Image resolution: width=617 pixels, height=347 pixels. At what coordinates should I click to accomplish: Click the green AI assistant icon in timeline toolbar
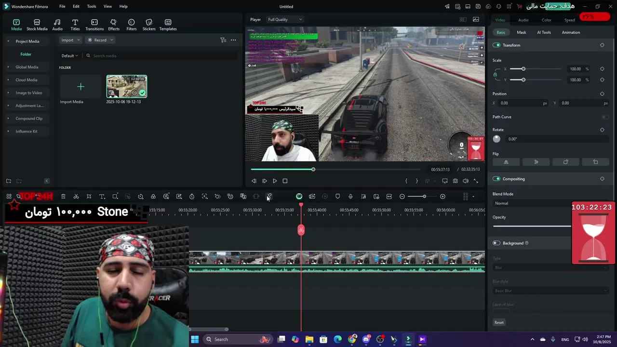(x=299, y=197)
